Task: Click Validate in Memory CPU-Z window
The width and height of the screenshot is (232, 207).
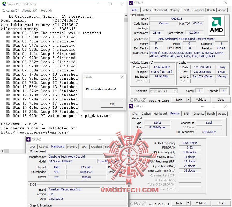Action: pyautogui.click(x=201, y=203)
